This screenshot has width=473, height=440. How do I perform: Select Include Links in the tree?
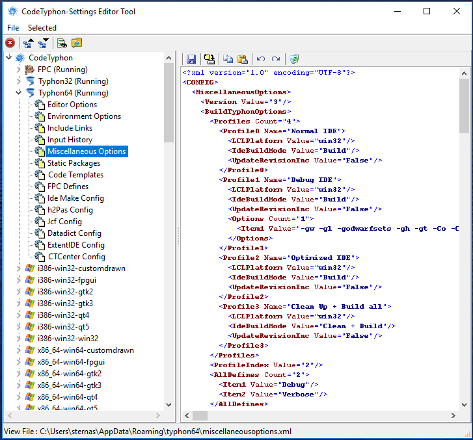70,128
